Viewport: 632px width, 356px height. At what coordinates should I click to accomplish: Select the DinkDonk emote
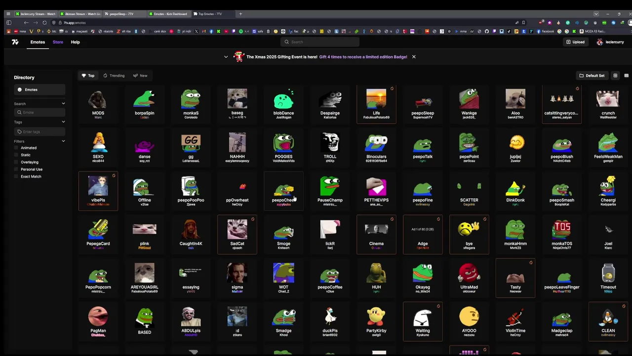[515, 191]
